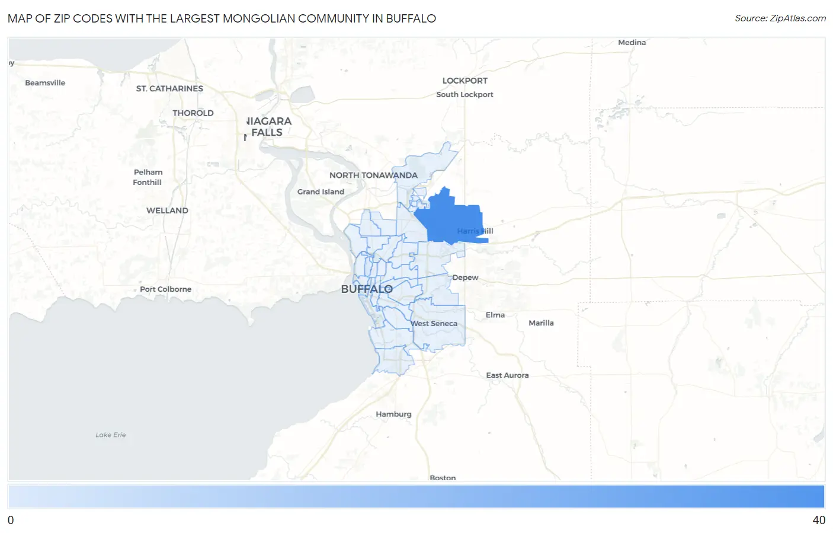Image resolution: width=833 pixels, height=533 pixels.
Task: Click the BUFFALO city label on the map
Action: (x=367, y=289)
